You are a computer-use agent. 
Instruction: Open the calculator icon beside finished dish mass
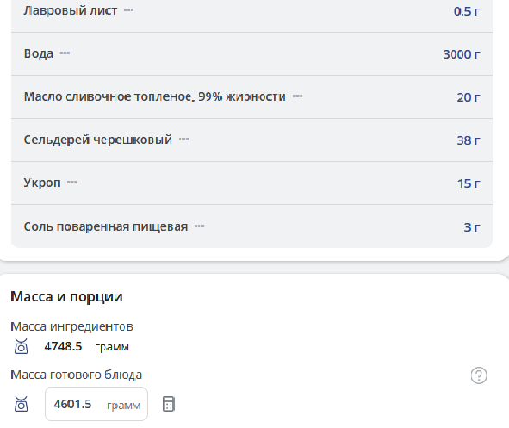click(x=169, y=404)
